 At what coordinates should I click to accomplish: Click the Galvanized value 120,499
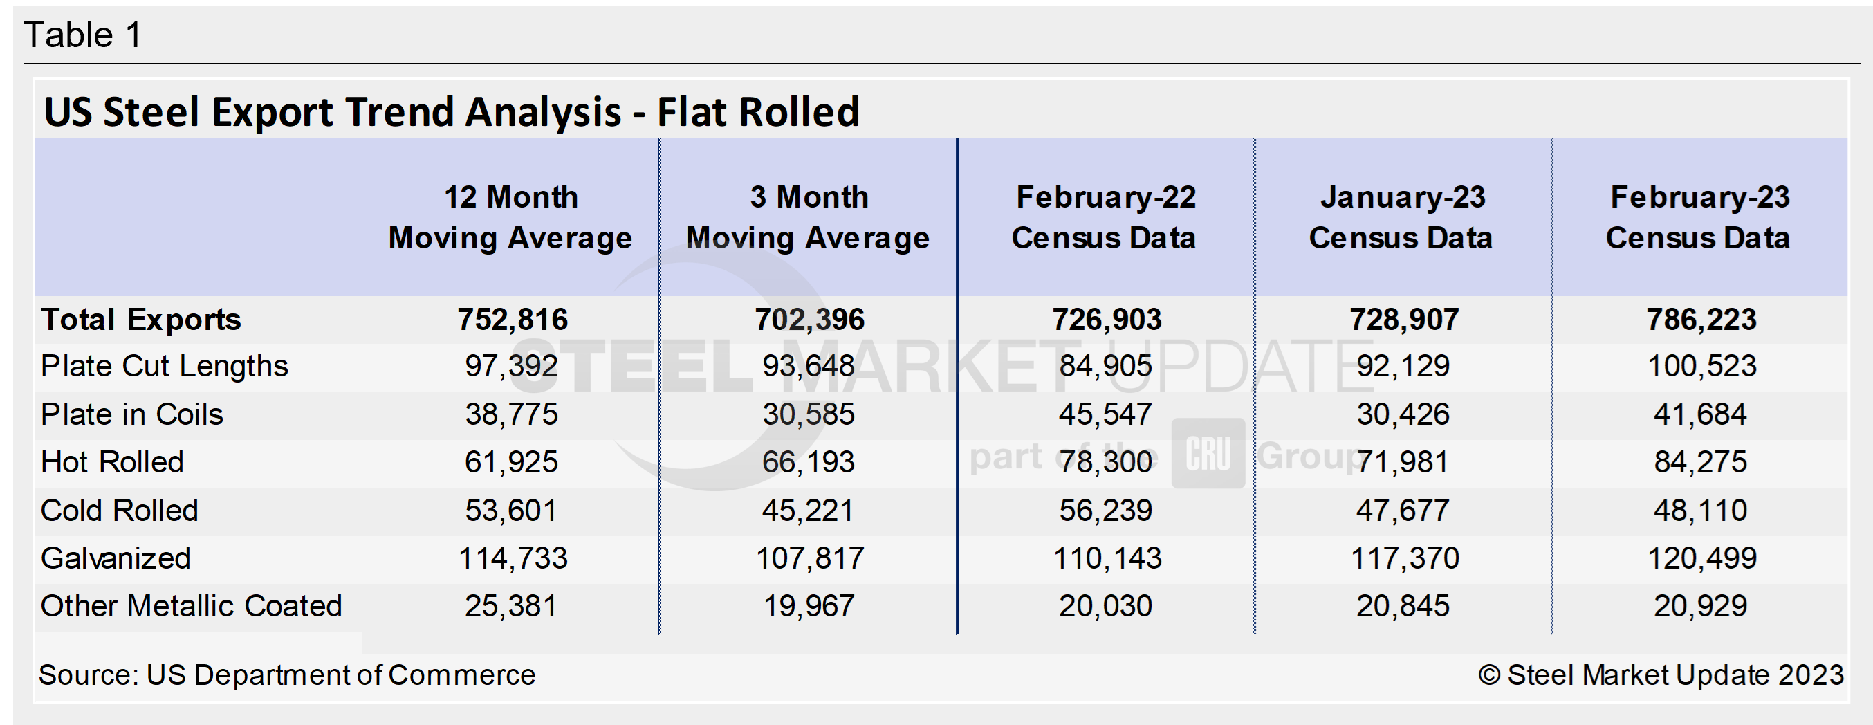point(1701,558)
